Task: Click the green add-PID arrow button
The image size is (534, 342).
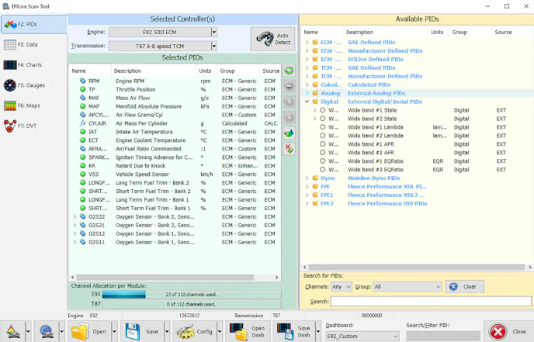Action: (x=289, y=71)
